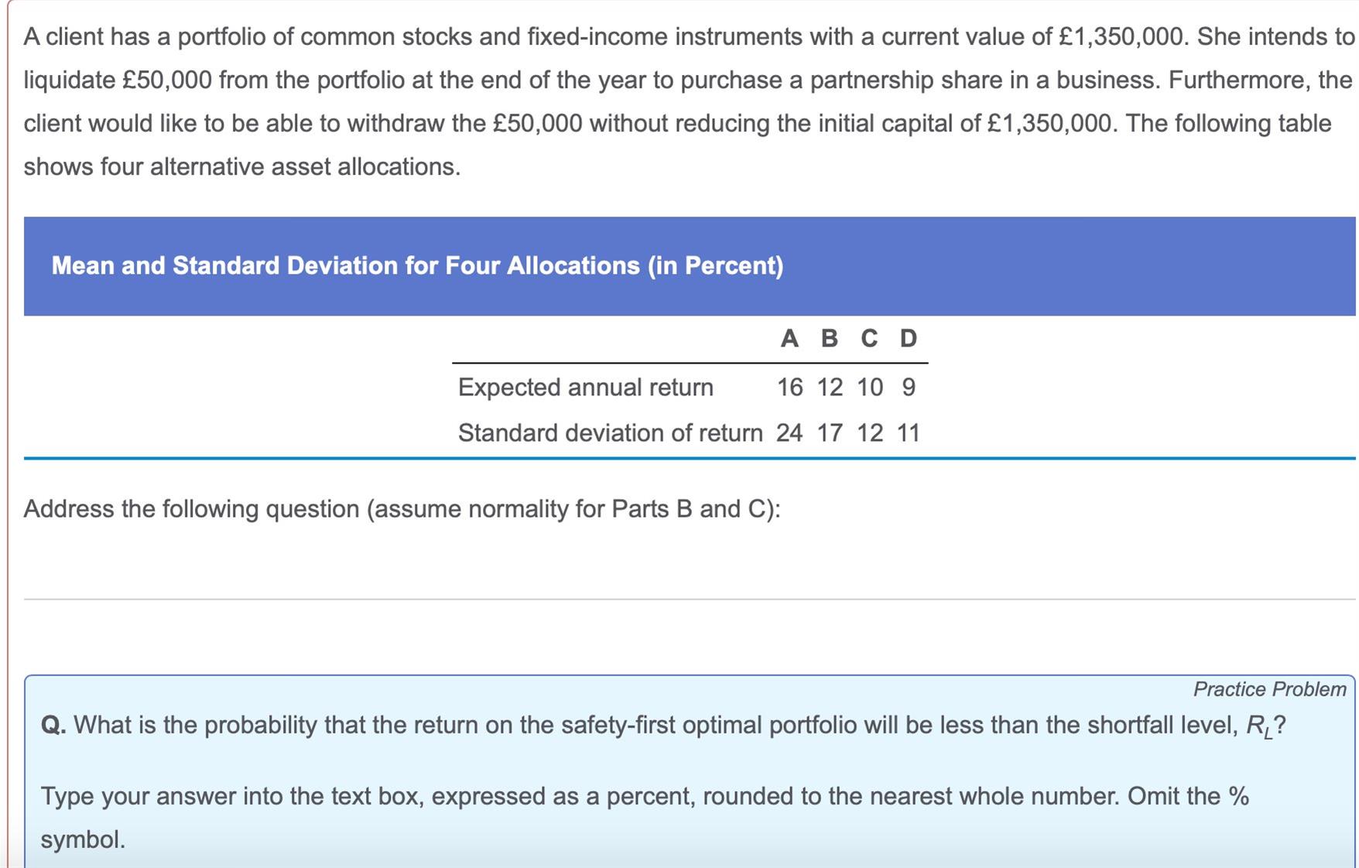This screenshot has width=1359, height=868.
Task: Click the Expected annual return row label
Action: tap(586, 387)
